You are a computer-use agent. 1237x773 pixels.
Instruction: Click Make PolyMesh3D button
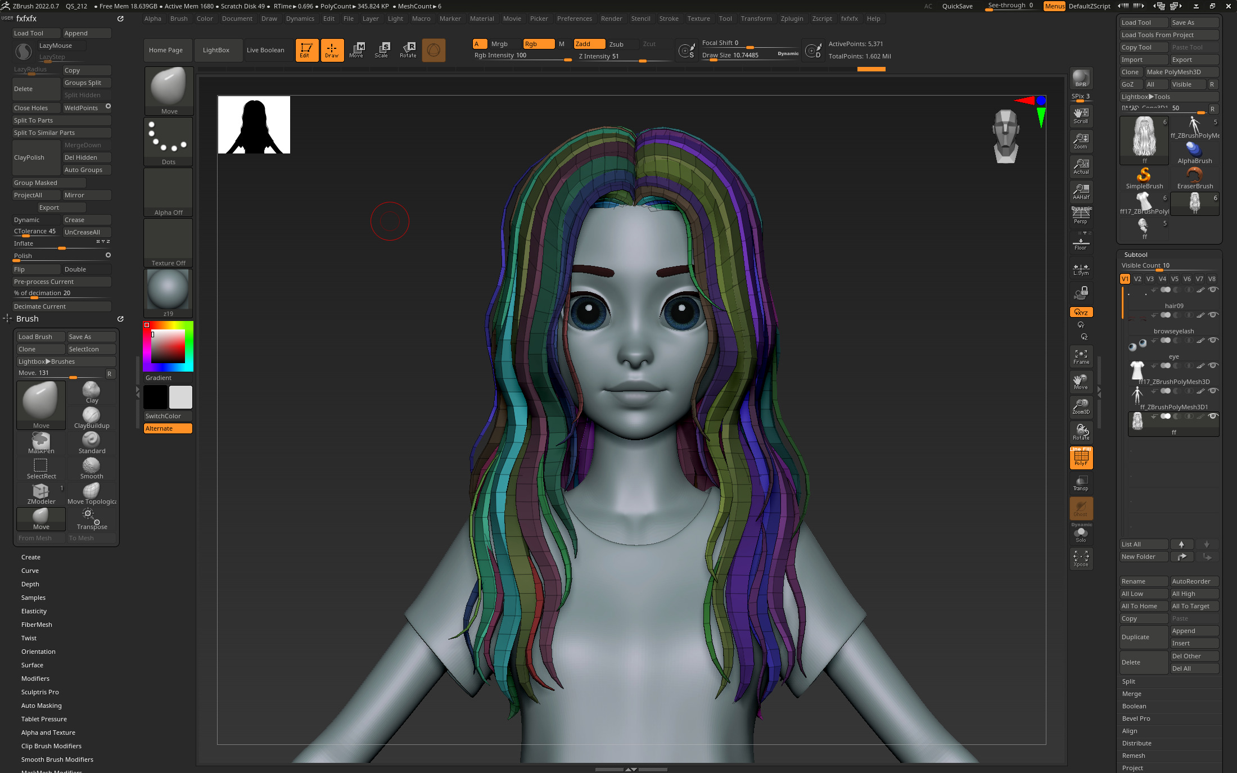click(1181, 72)
